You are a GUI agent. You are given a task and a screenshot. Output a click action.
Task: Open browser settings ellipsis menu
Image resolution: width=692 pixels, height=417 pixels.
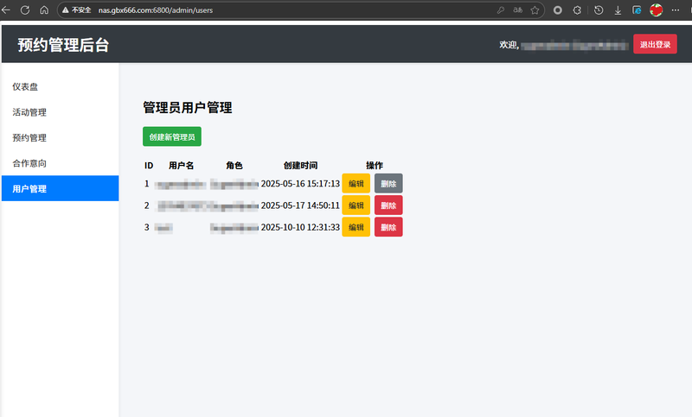(676, 9)
